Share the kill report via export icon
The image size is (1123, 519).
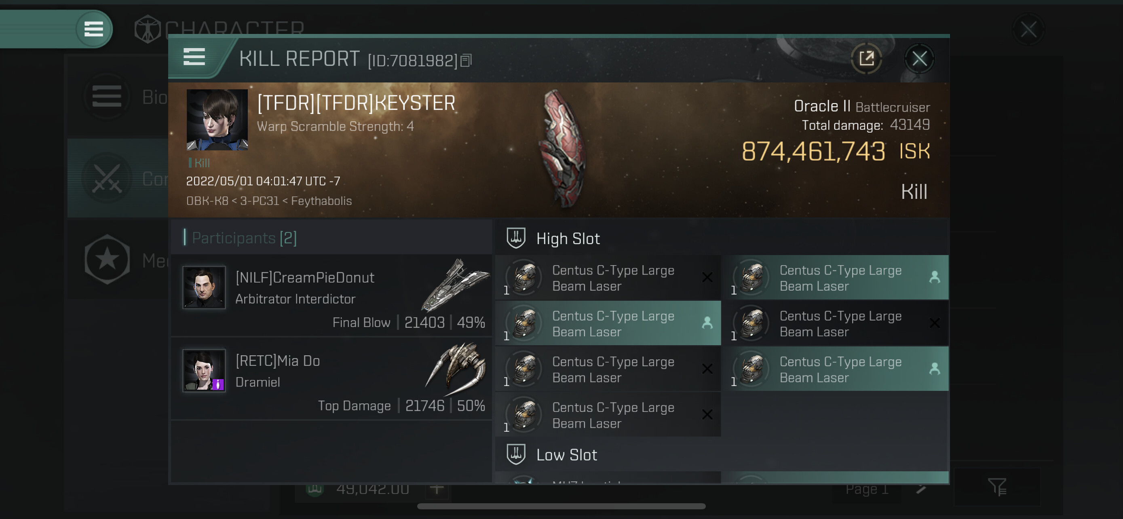point(866,58)
